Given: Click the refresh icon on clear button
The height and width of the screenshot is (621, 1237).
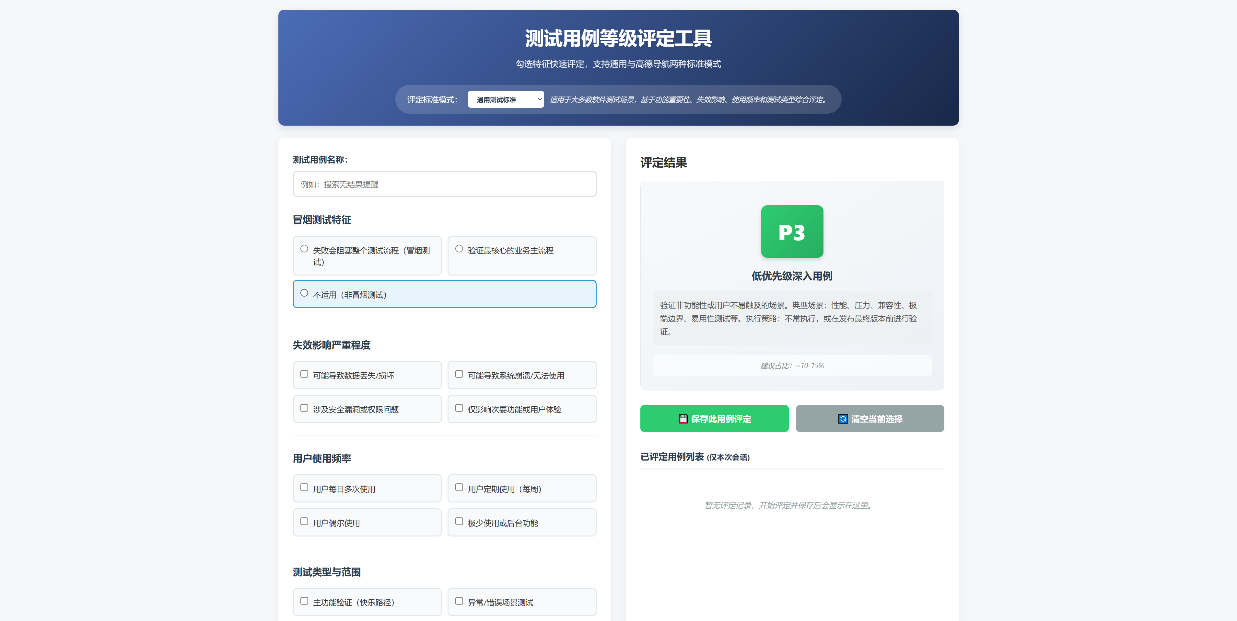Looking at the screenshot, I should click(843, 419).
